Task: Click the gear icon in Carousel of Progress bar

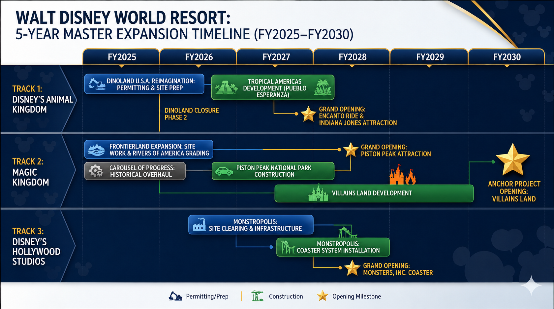Action: click(x=96, y=171)
